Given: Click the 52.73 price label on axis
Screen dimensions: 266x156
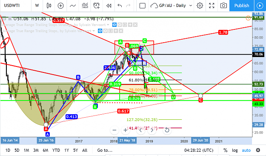Looking at the screenshot, I should pyautogui.click(x=258, y=84).
